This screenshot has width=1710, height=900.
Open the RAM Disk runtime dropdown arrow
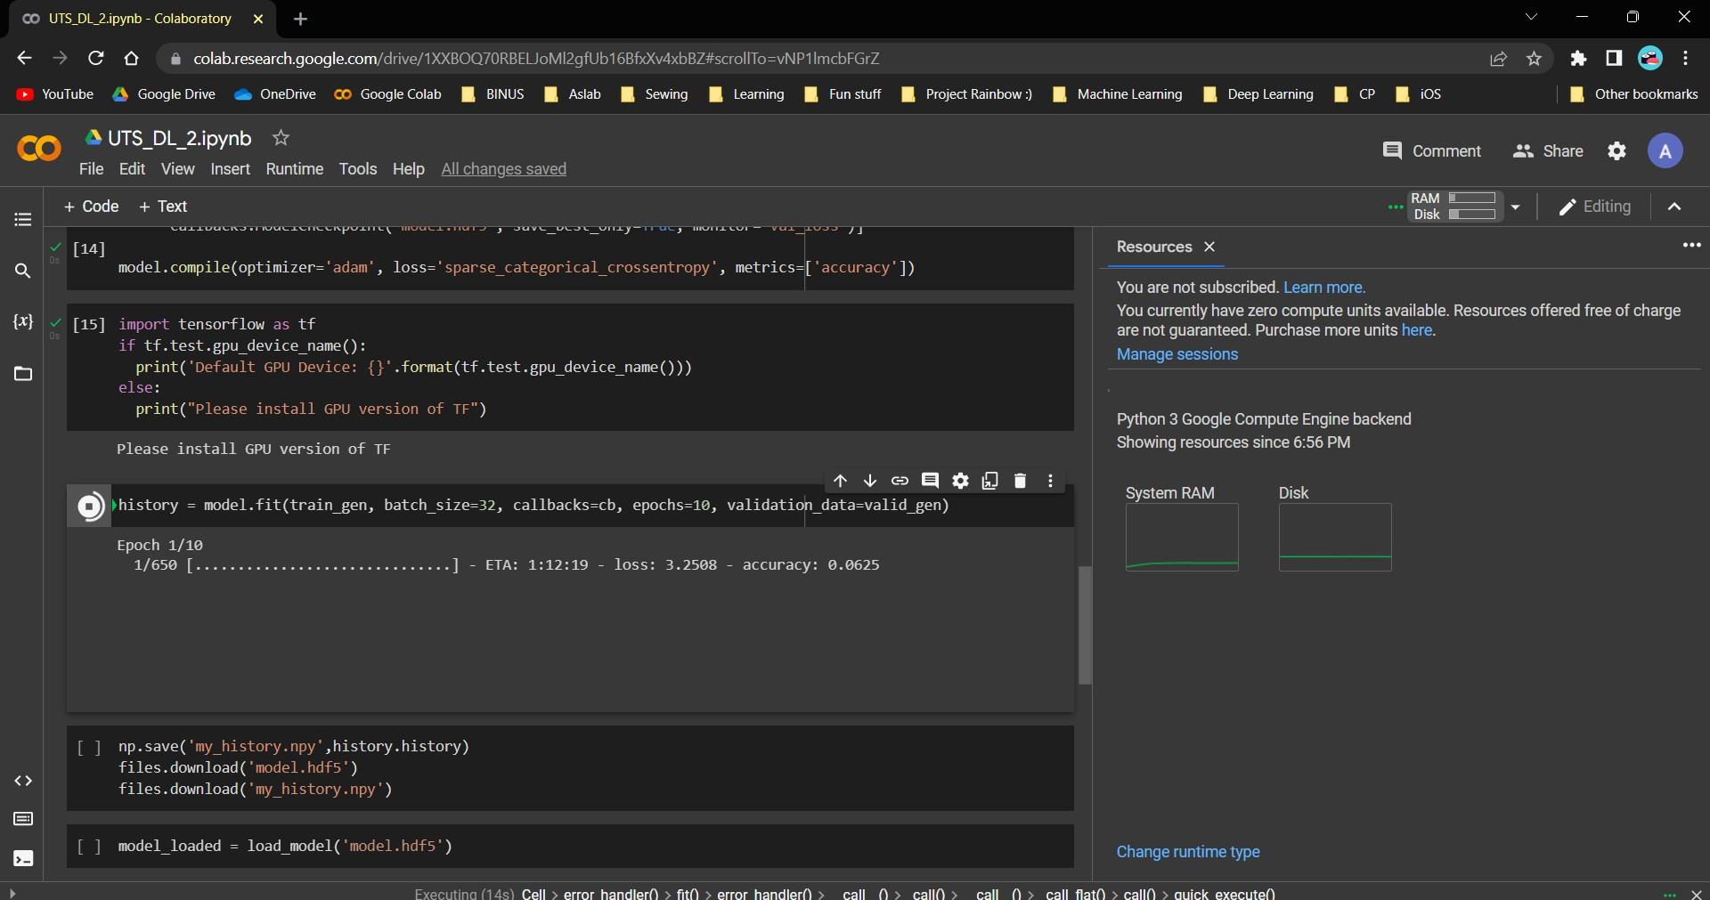1515,207
